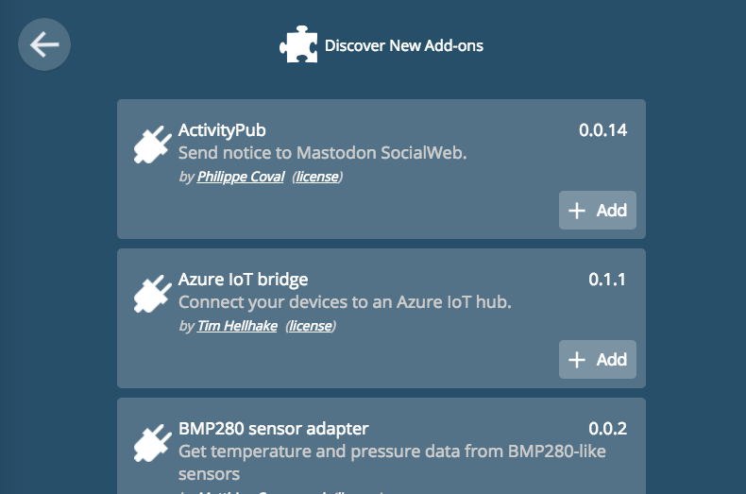The width and height of the screenshot is (746, 494).
Task: Go back using the left arrow button
Action: 44,44
